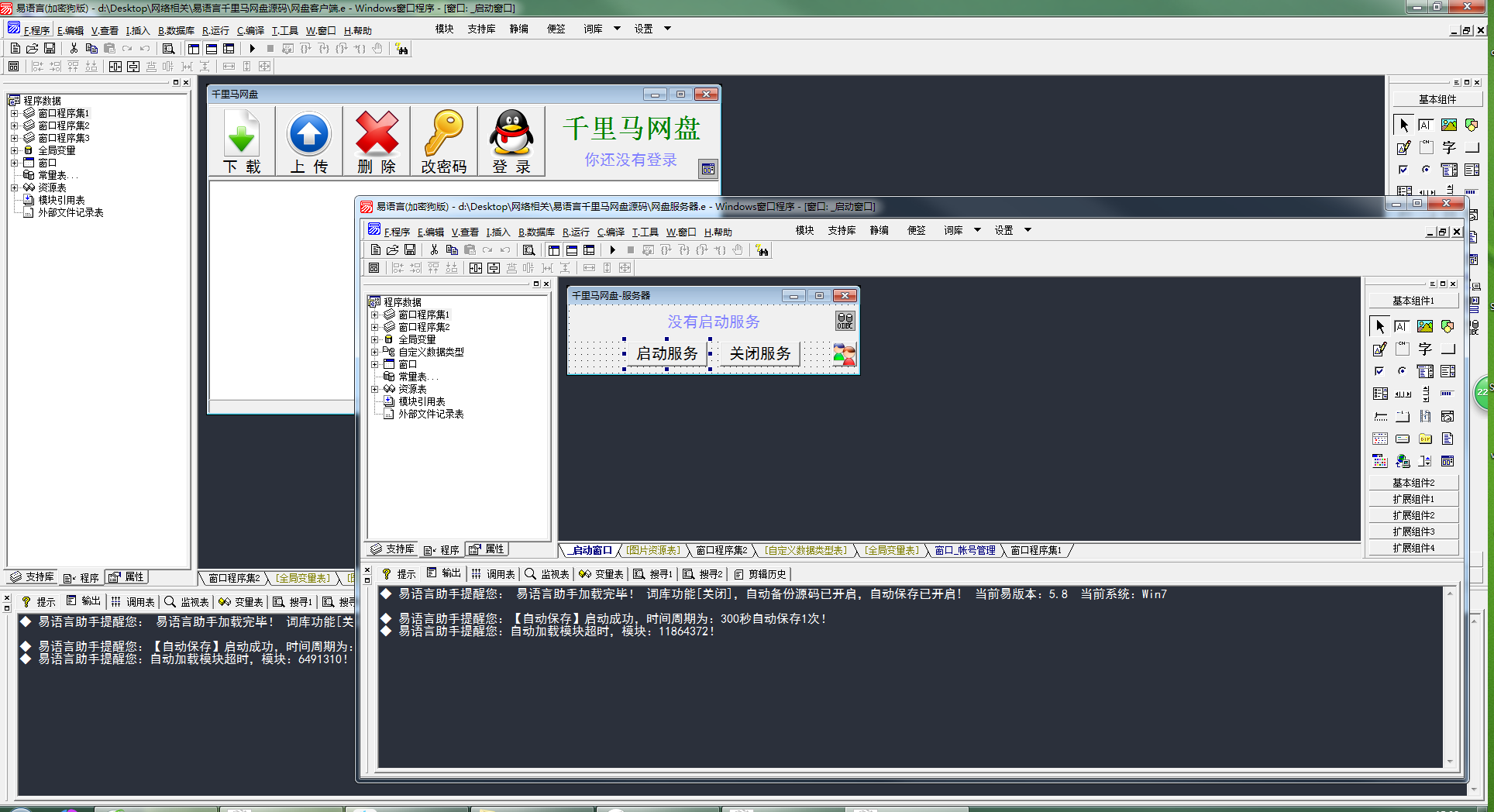Click Find search-page icon in front window toolbar
1494x812 pixels.
point(528,250)
